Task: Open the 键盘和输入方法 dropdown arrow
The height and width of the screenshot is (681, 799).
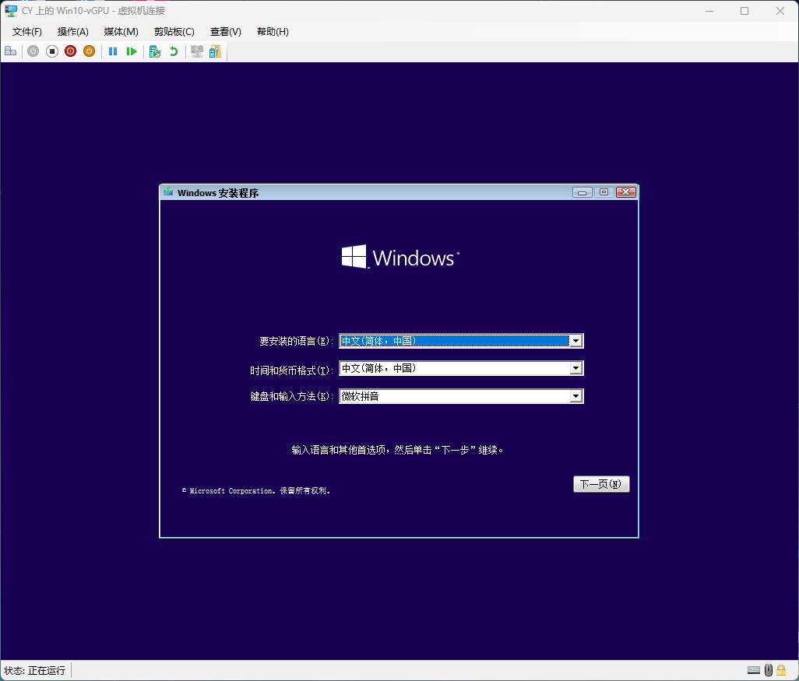Action: 575,396
